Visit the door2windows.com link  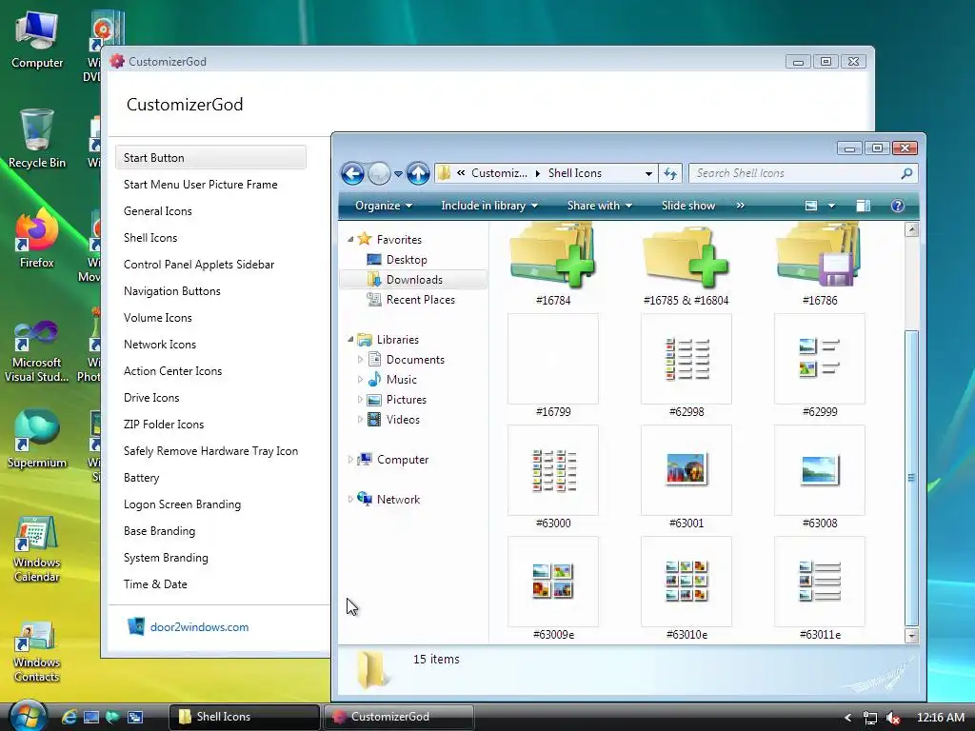coord(199,627)
